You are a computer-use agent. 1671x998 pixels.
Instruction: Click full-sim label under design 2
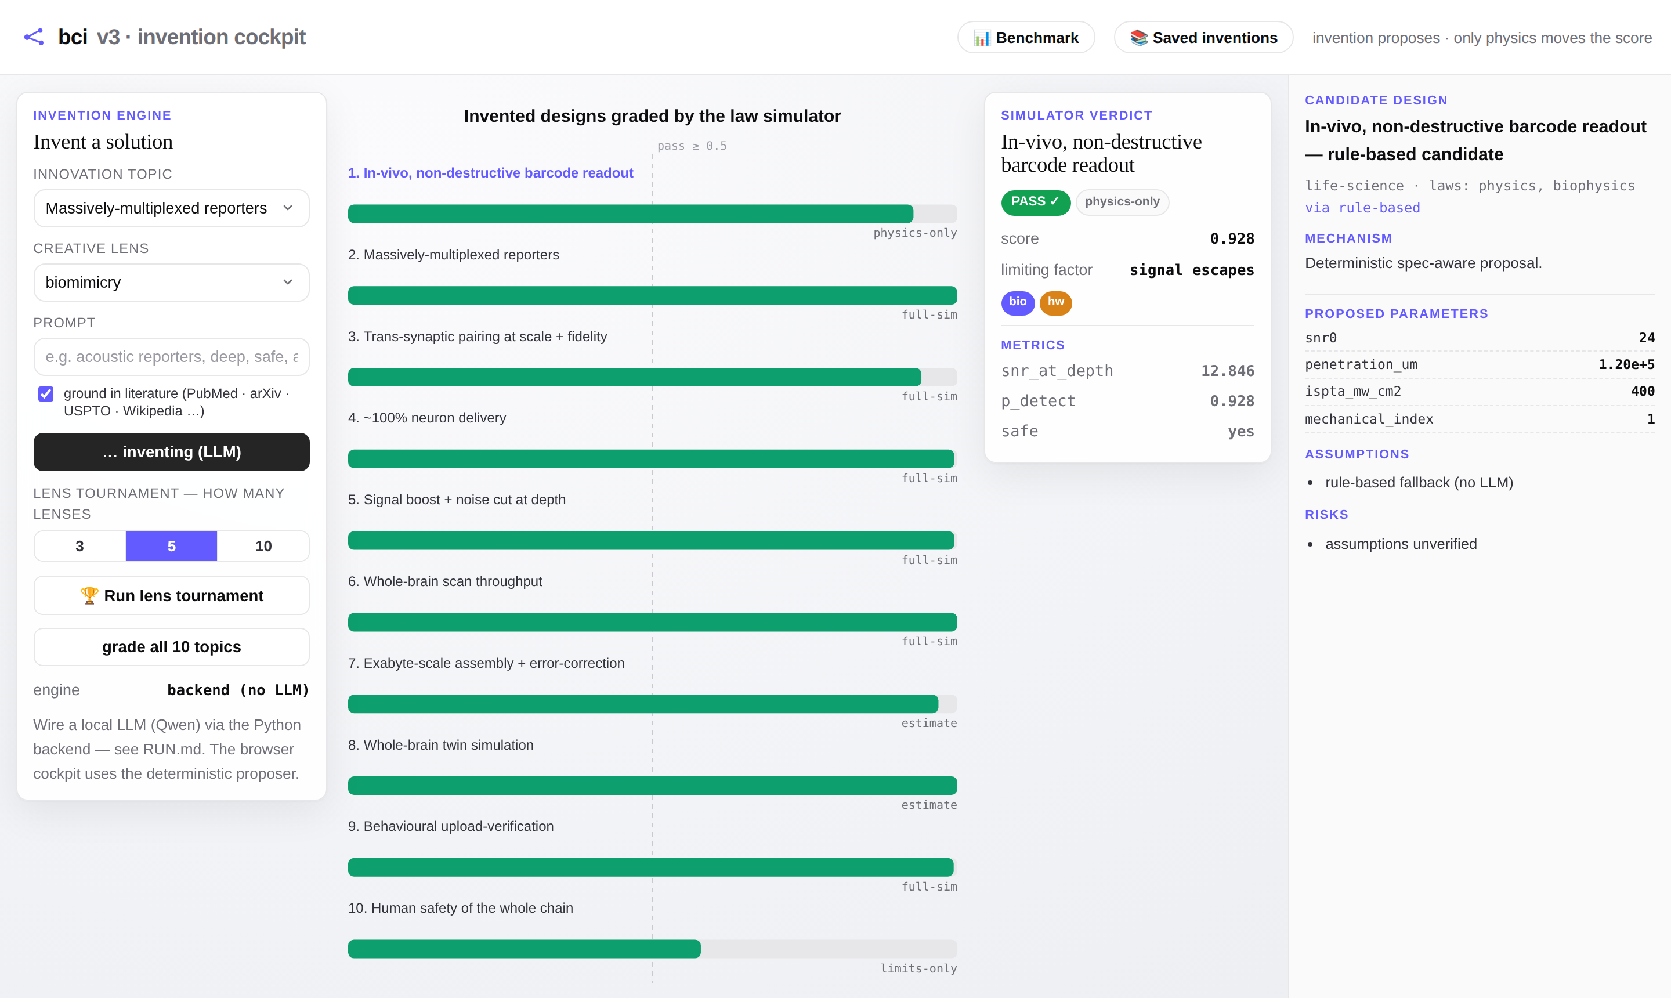pos(929,314)
